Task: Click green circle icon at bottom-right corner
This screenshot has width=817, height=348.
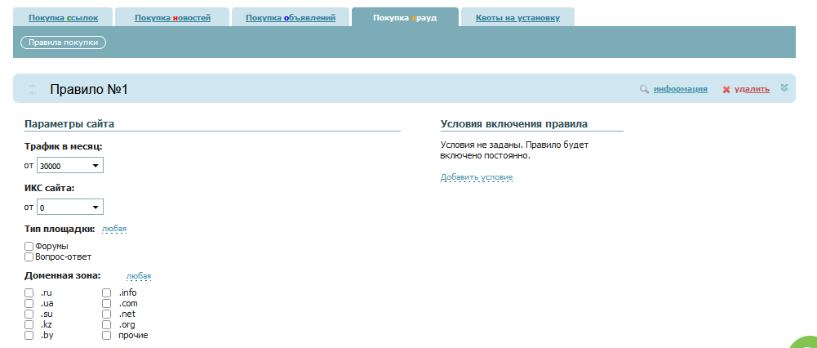Action: pos(806,343)
